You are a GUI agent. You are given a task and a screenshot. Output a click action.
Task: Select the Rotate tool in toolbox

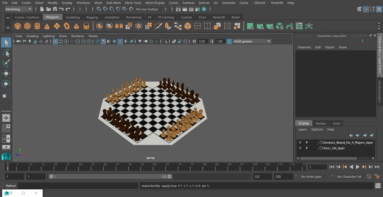(x=6, y=84)
